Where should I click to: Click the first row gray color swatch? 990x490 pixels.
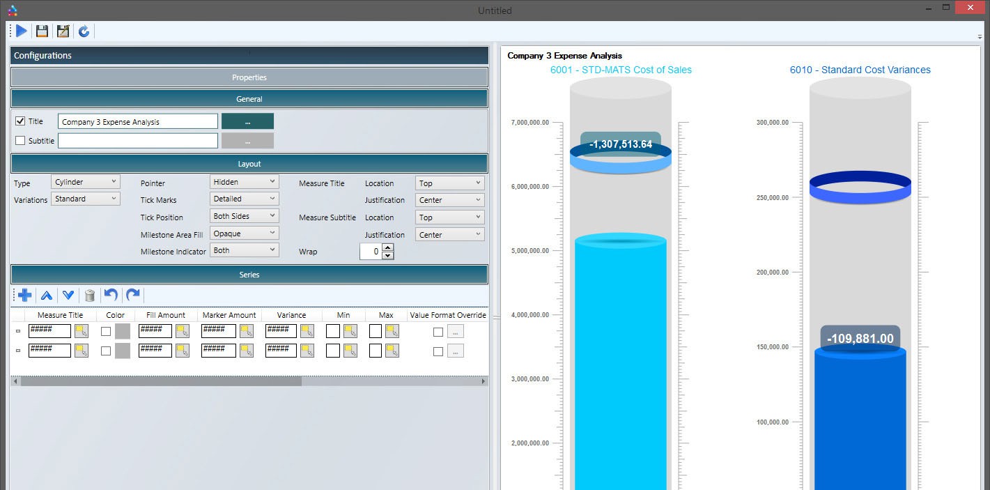123,332
